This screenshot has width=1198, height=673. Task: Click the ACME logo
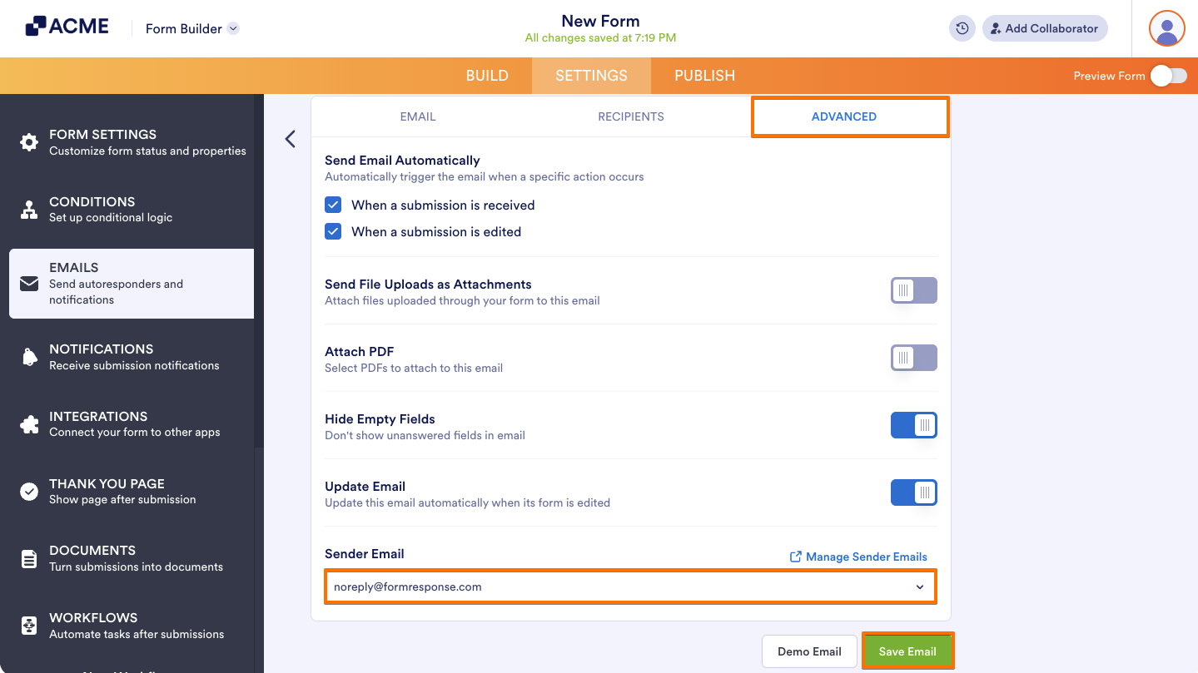click(67, 27)
